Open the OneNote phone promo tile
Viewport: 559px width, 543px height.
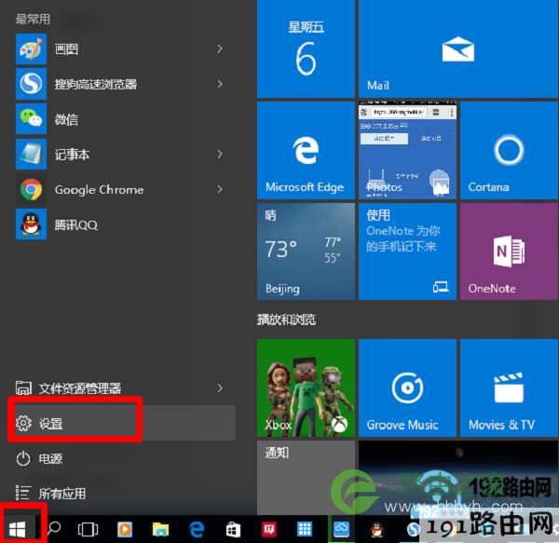pyautogui.click(x=407, y=251)
